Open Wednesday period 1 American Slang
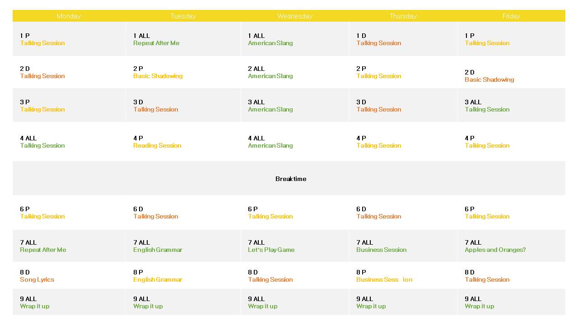This screenshot has height=325, width=578. click(270, 43)
